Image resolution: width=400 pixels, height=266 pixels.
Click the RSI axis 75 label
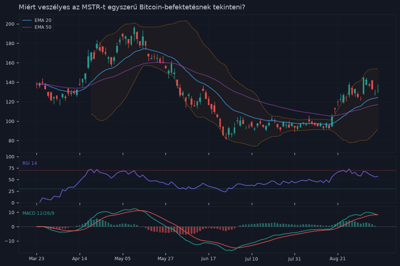(x=11, y=168)
